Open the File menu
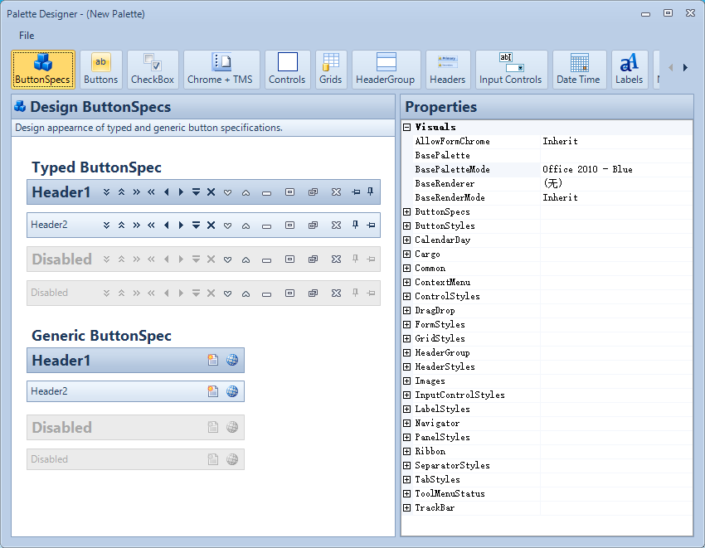The width and height of the screenshot is (705, 548). point(27,36)
